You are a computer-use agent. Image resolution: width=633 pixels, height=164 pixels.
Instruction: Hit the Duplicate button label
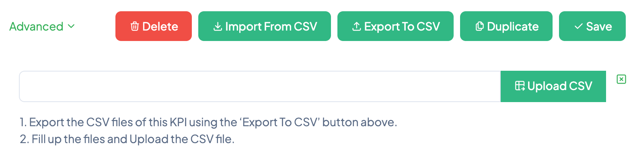tap(513, 27)
